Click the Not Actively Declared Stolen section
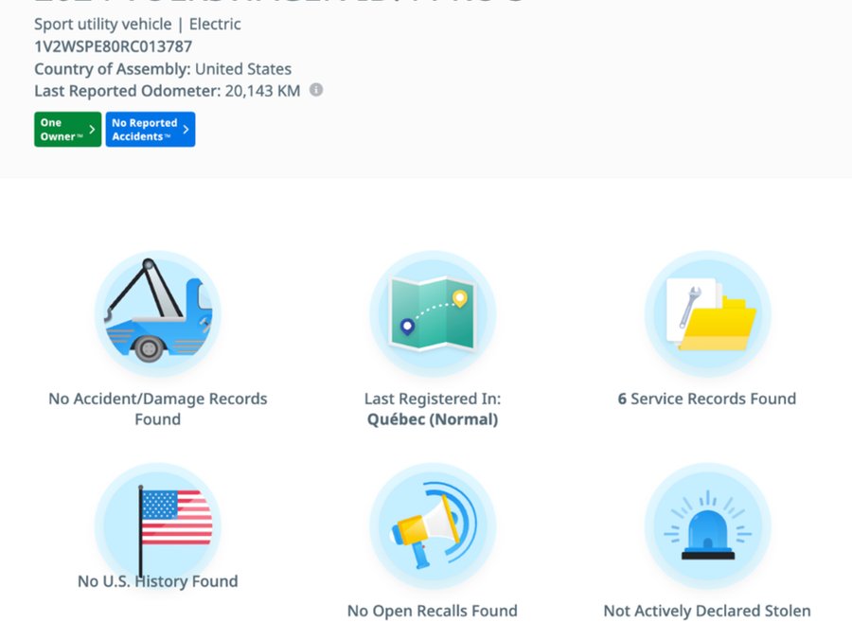852x640 pixels. 707,611
